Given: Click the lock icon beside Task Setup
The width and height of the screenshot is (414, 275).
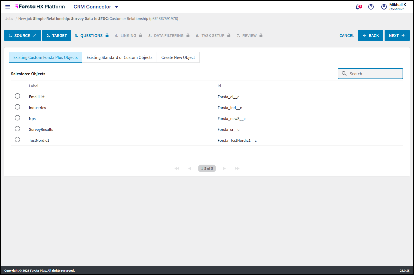Looking at the screenshot, I should coord(229,35).
